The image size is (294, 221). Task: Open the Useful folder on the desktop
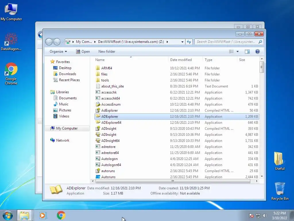[280, 161]
